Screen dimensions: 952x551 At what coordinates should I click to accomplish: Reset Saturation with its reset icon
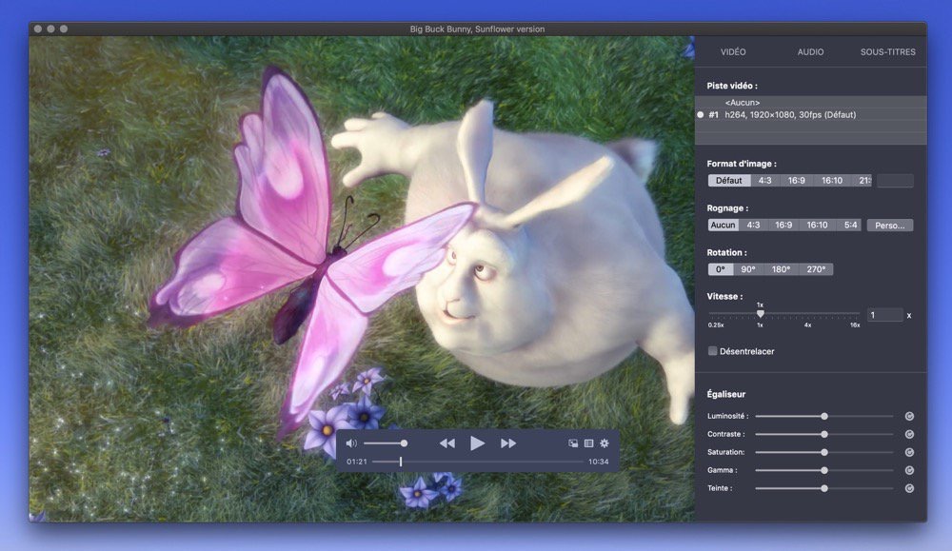pos(909,452)
